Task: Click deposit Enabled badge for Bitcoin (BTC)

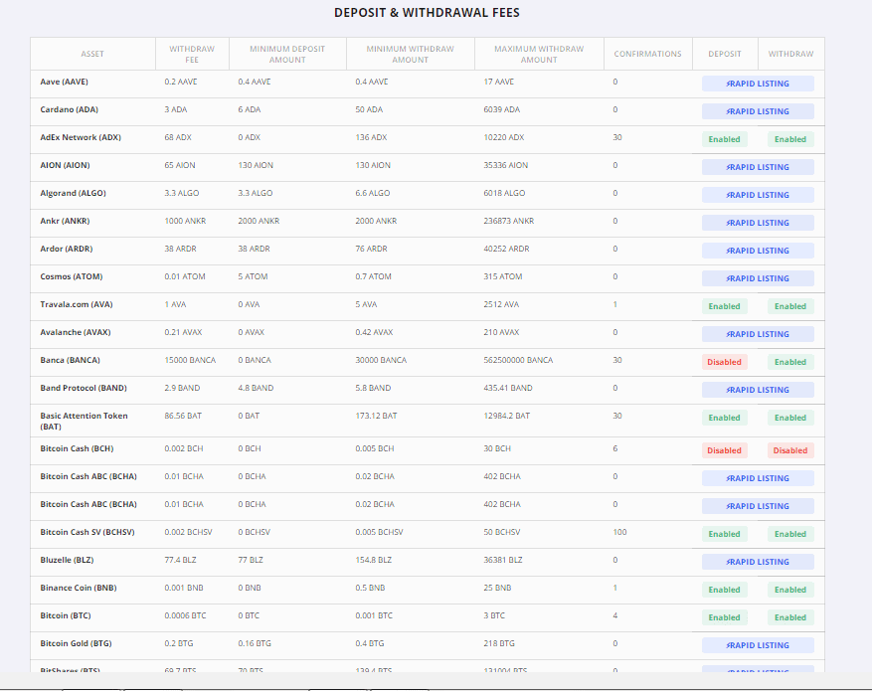Action: pos(724,617)
